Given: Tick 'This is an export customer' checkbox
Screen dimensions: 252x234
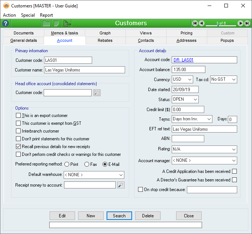Looking at the screenshot, I should 19,116.
